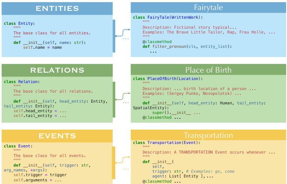
Task: Select the Place of Birth panel title
Action: point(208,70)
